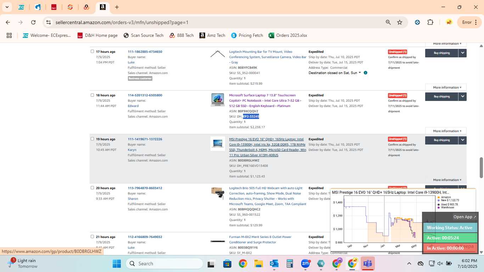Expand shipping options arrow for MSI Prestige order
The height and width of the screenshot is (272, 484).
[x=462, y=140]
